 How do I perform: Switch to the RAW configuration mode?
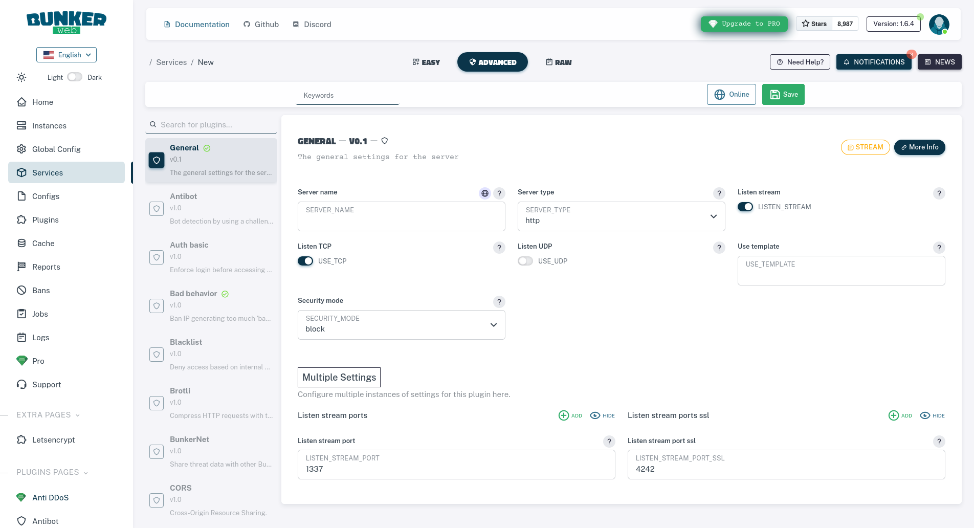tap(558, 62)
